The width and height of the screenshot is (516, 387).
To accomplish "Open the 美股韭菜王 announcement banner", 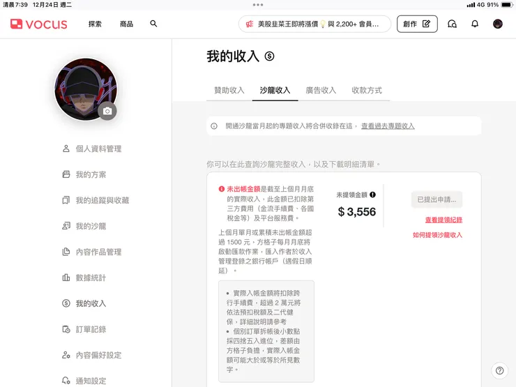I will click(x=314, y=24).
